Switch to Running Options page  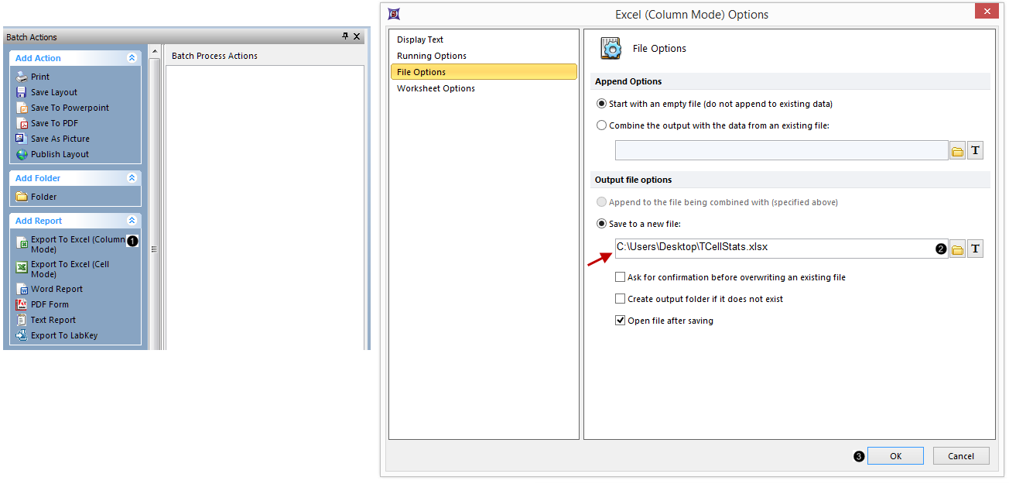click(x=431, y=56)
